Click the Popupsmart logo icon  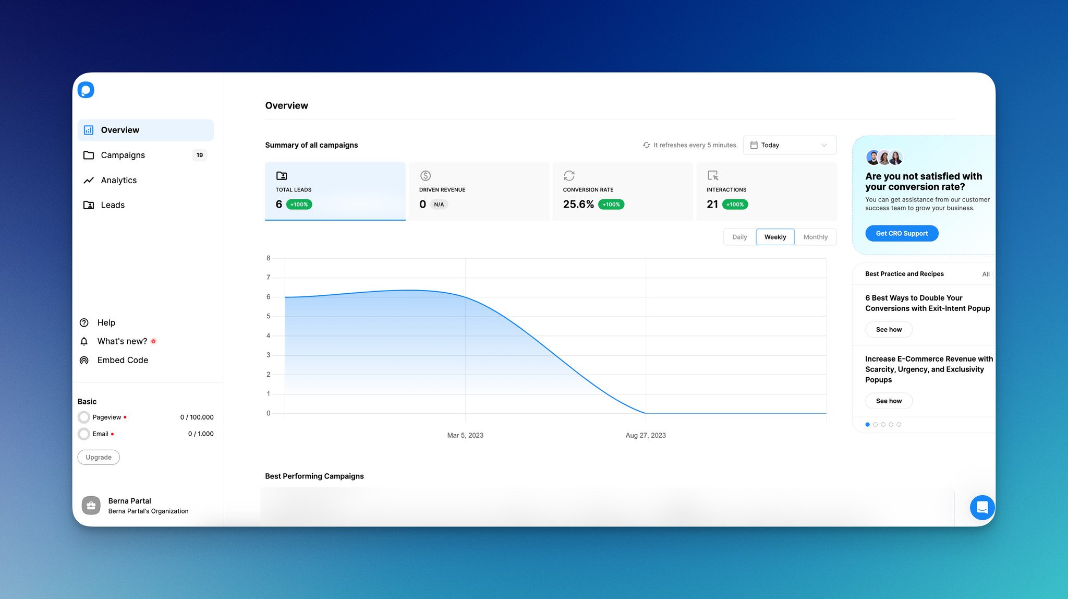coord(86,90)
